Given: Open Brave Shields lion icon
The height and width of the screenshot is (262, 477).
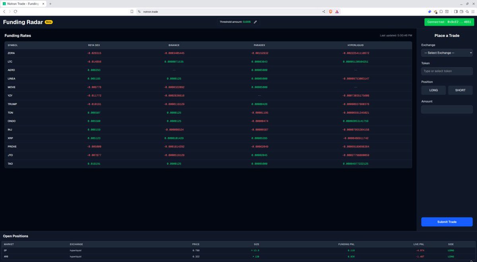Looking at the screenshot, I should [330, 12].
